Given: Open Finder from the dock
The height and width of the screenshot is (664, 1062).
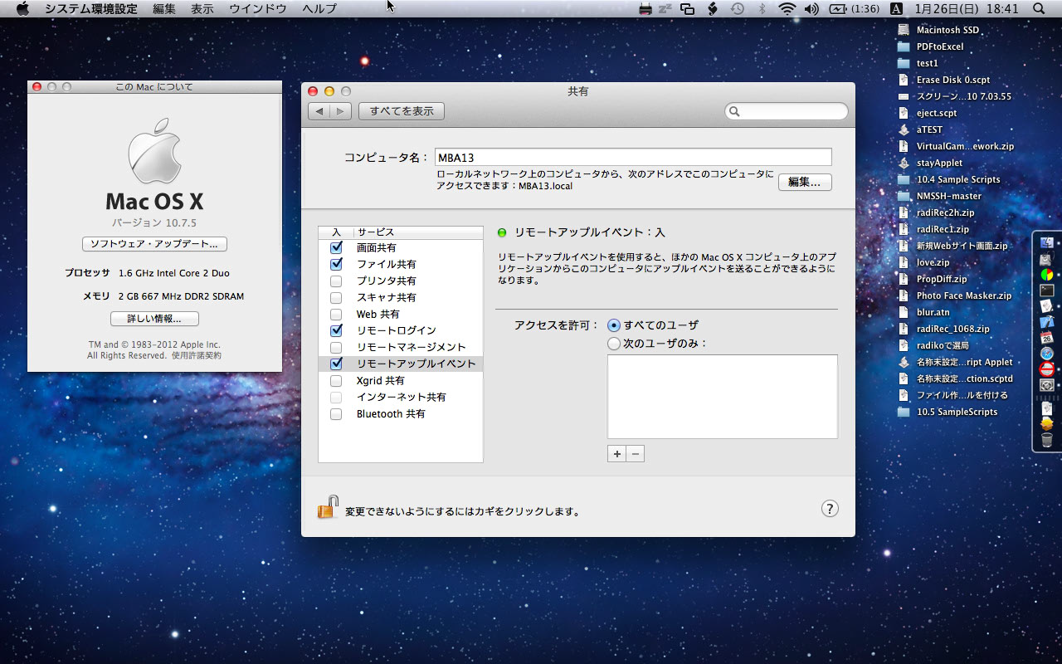Looking at the screenshot, I should point(1046,243).
